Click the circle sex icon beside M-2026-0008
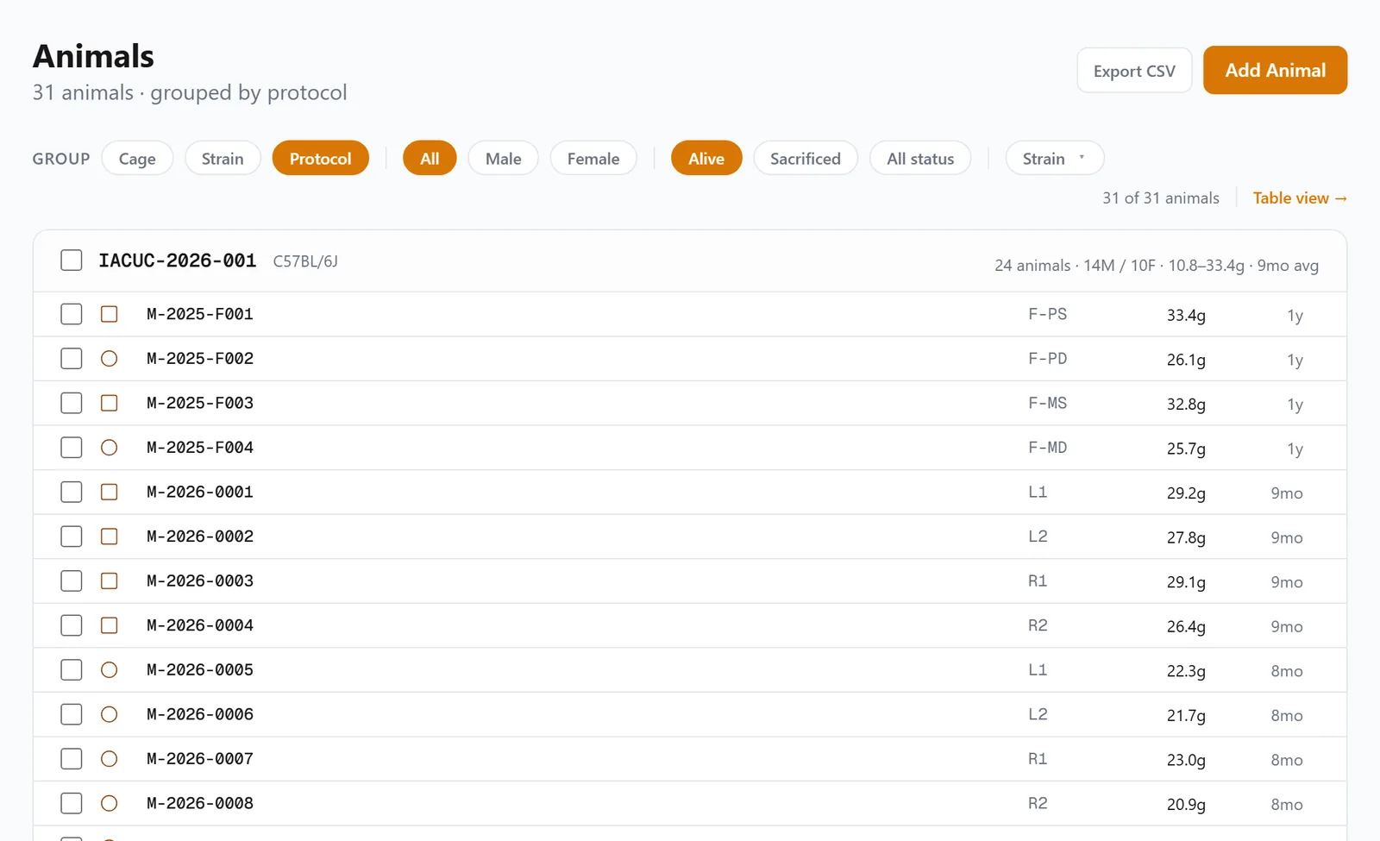 109,803
